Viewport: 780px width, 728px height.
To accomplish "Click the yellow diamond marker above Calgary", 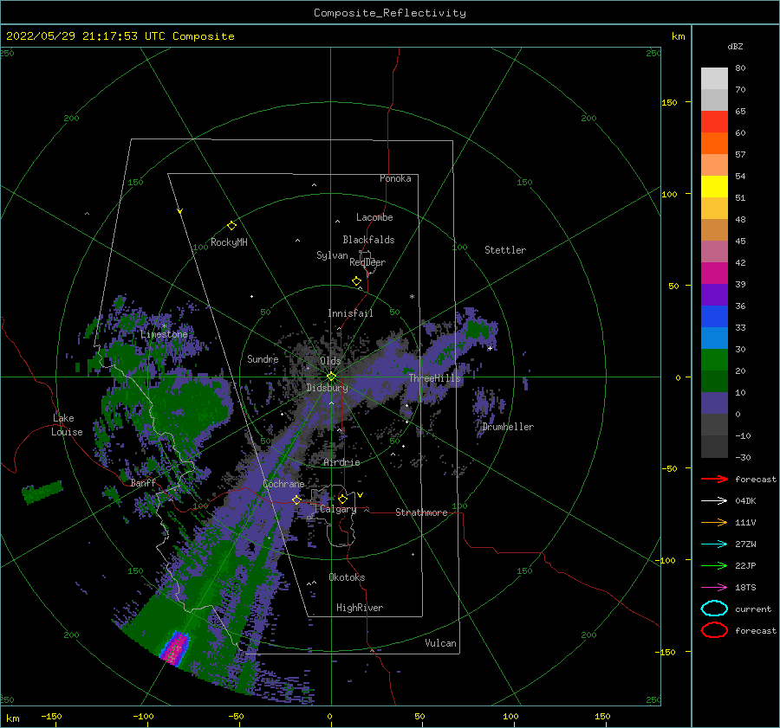I will click(x=342, y=499).
